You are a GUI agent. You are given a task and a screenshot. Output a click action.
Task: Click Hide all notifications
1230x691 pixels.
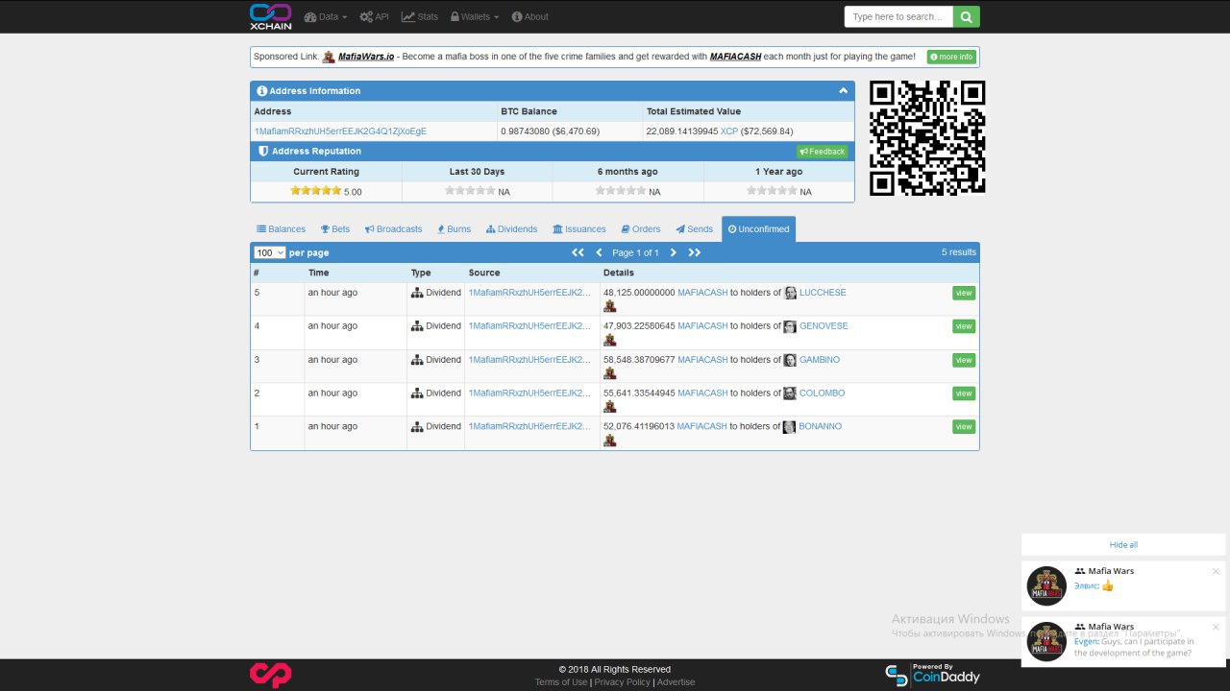1123,545
